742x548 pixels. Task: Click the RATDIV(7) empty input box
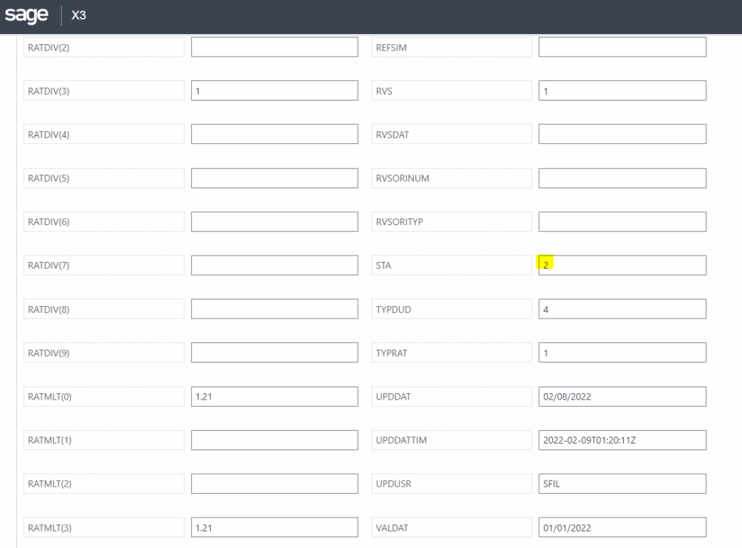[x=274, y=265]
